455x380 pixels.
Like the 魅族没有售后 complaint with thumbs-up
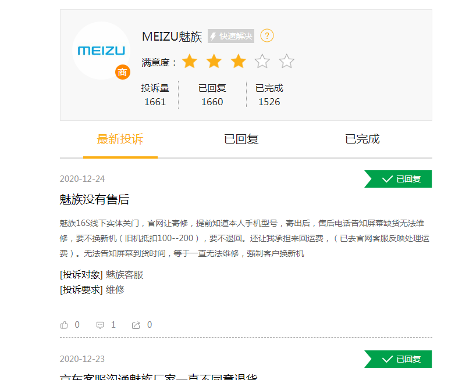tap(64, 325)
